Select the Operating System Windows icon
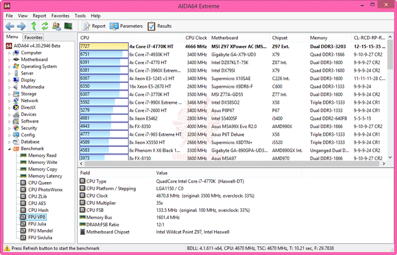 (16, 66)
